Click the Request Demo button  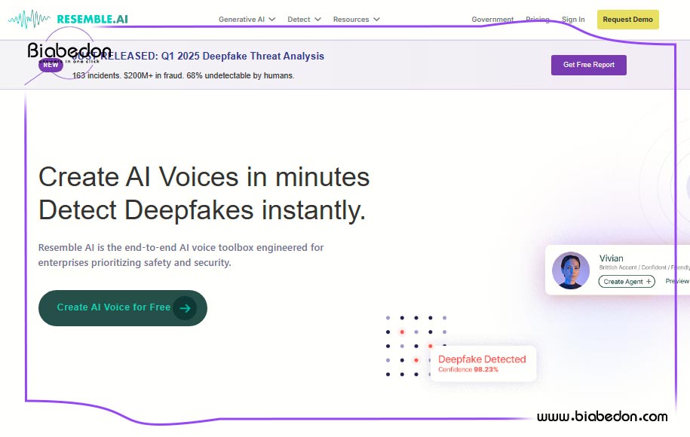(x=627, y=20)
